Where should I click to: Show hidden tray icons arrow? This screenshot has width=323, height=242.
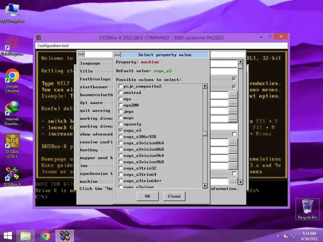278,236
